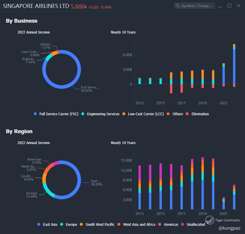The width and height of the screenshot is (245, 234).
Task: Click the 2019 bar in region chart
Action: 203,183
